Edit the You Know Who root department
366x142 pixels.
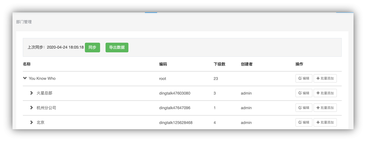304,78
